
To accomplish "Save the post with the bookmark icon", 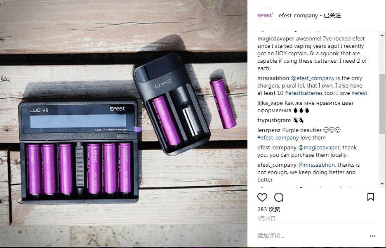I will (x=371, y=197).
